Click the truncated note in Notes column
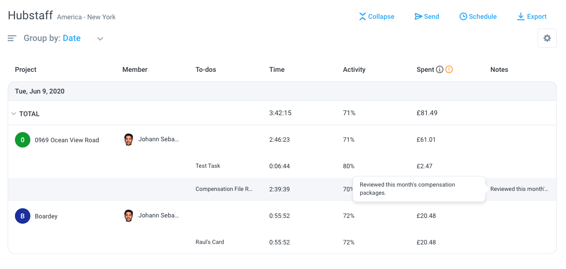The image size is (566, 269). click(x=519, y=189)
